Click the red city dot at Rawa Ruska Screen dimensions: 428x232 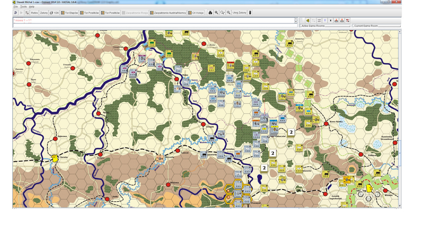(326, 124)
